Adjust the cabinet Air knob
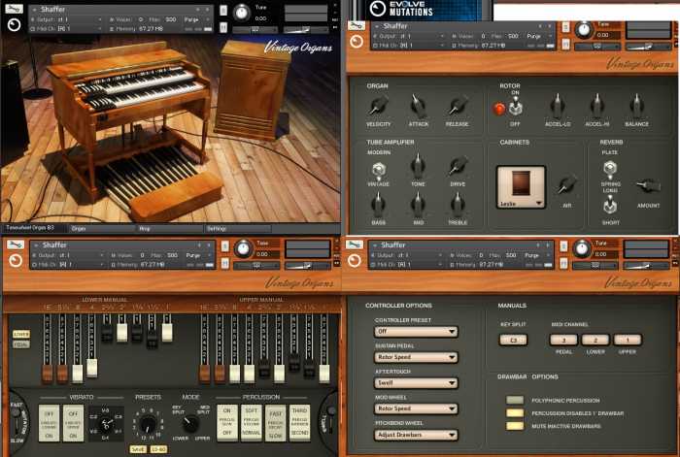 tap(566, 185)
